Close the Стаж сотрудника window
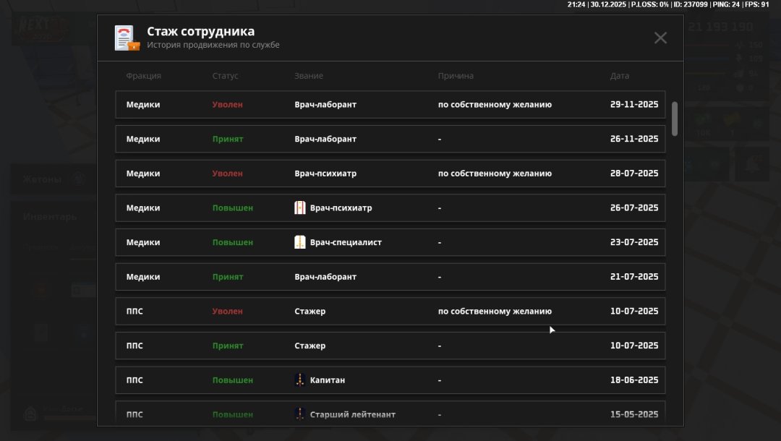 click(660, 38)
